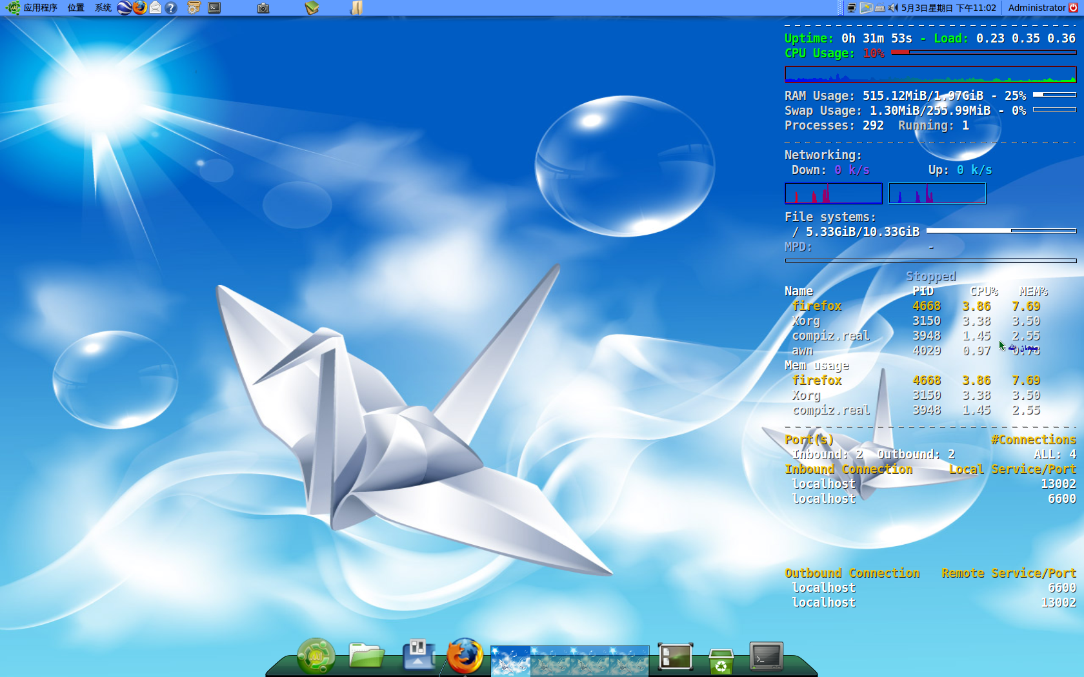Open the green books launcher

(x=312, y=8)
